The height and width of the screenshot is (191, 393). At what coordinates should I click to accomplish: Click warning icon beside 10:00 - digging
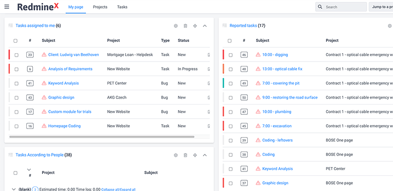[x=258, y=55]
